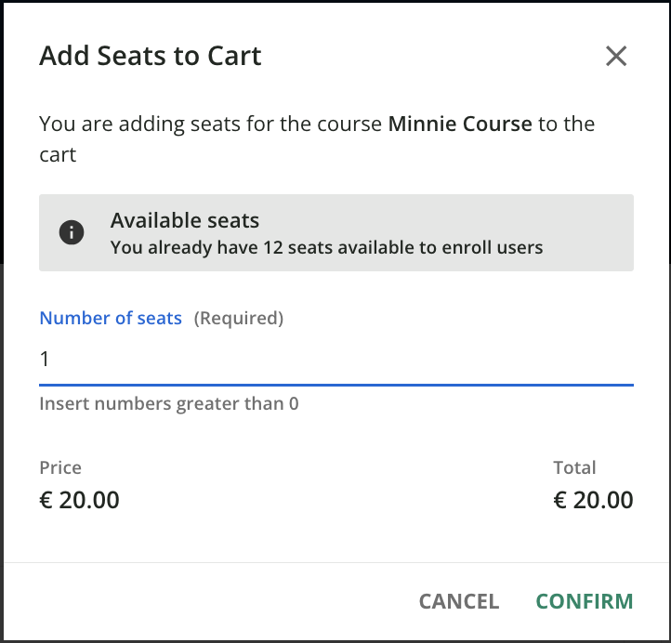The height and width of the screenshot is (643, 671).
Task: Click the € 20.00 price value on left
Action: coord(79,500)
